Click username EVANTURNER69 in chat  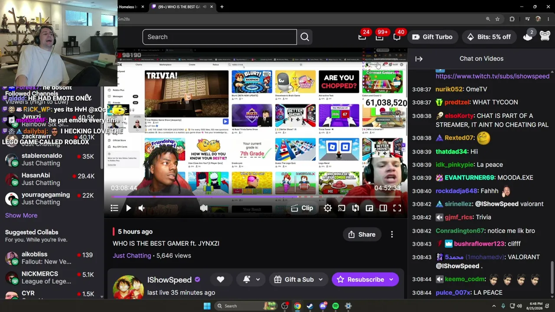pyautogui.click(x=470, y=178)
